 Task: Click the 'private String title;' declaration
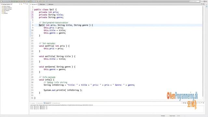[x=51, y=15]
